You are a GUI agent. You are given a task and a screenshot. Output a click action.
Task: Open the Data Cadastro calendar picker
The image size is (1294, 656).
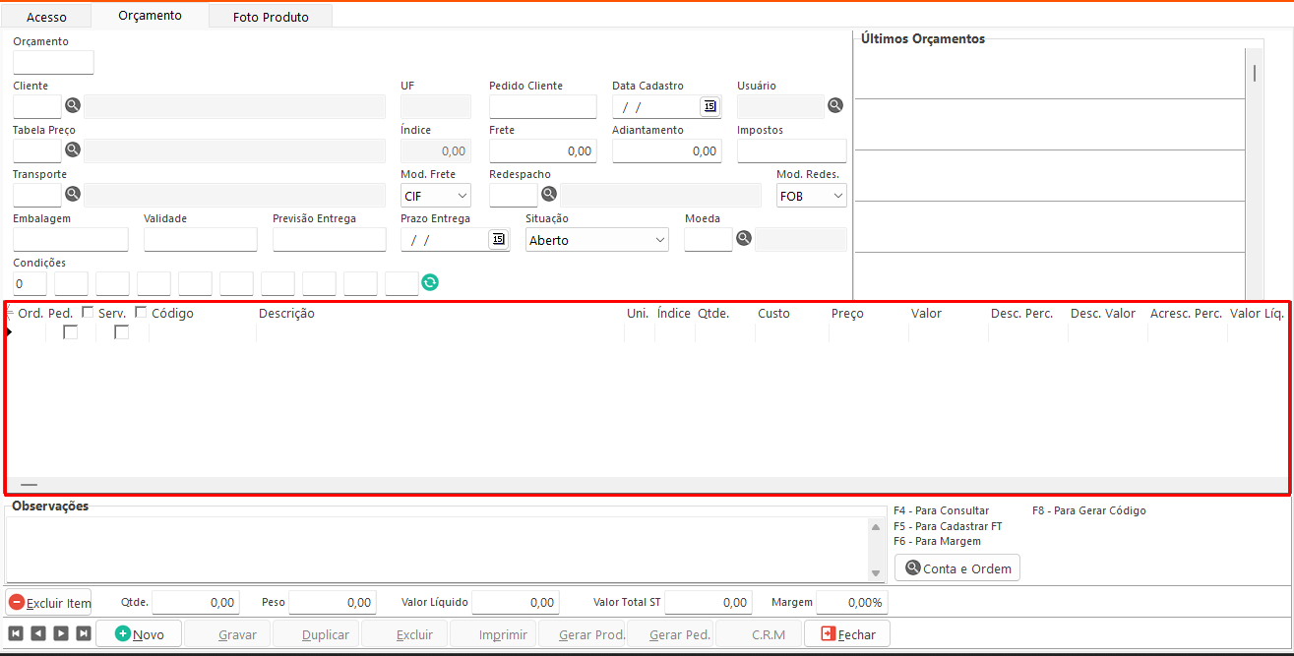pyautogui.click(x=709, y=106)
